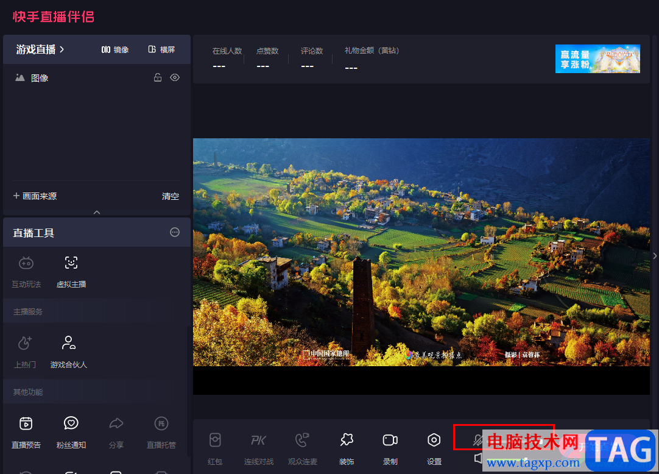The height and width of the screenshot is (474, 659).
Task: Toggle the lock on 图像 source
Action: (158, 77)
